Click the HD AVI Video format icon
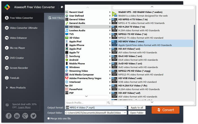 (x=114, y=51)
